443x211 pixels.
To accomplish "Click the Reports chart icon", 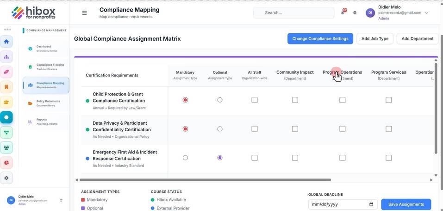I will tap(30, 121).
